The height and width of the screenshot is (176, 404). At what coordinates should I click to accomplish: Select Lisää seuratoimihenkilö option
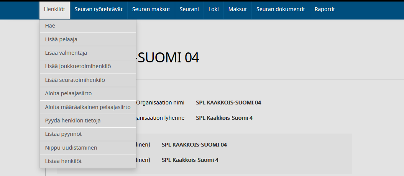(x=88, y=80)
